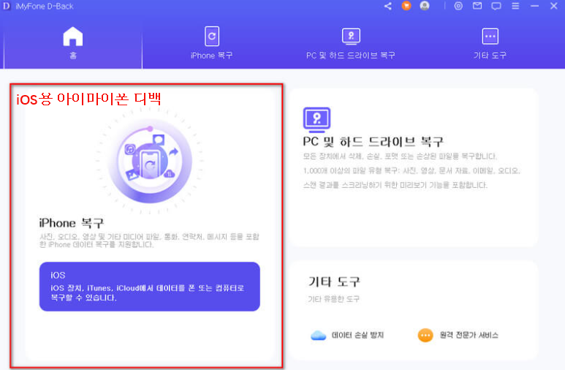Viewport: 565px width, 370px height.
Task: Click the iMyFone D-Back logo icon
Action: 6,6
